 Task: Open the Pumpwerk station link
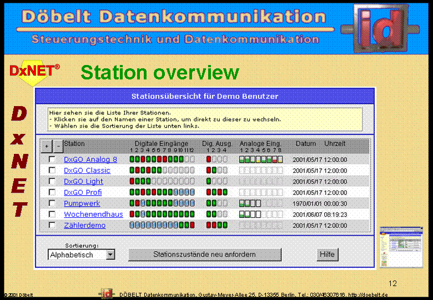pos(82,203)
